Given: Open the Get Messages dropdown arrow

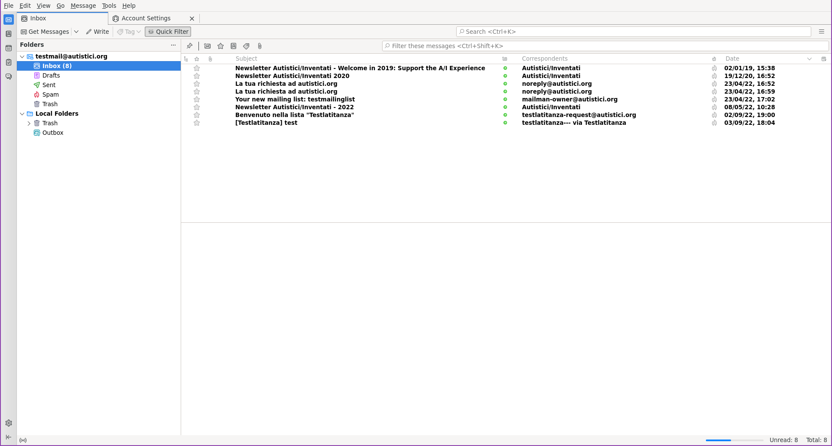Looking at the screenshot, I should (x=76, y=32).
